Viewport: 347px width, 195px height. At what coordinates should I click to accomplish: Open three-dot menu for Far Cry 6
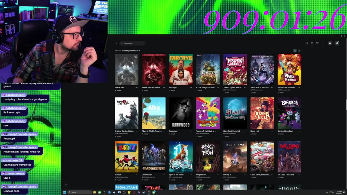click(191, 87)
